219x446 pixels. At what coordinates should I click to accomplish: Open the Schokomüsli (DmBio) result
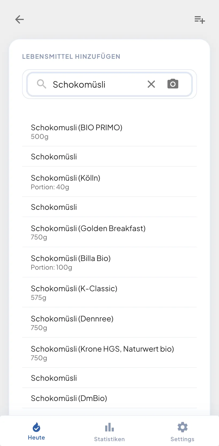pyautogui.click(x=109, y=398)
